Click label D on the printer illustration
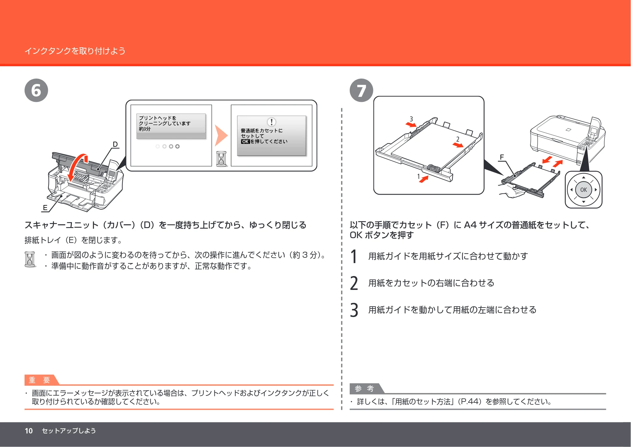 (115, 144)
